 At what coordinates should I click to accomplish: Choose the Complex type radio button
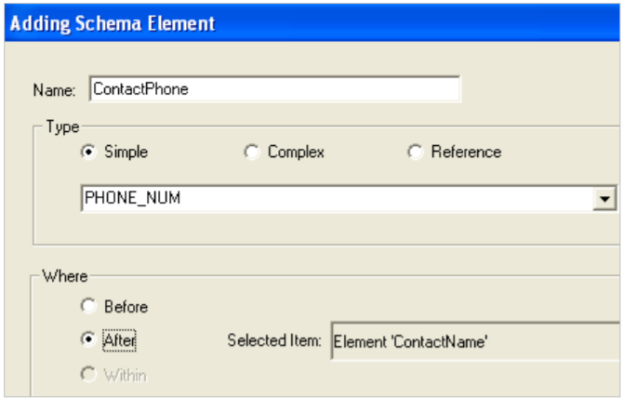[251, 153]
